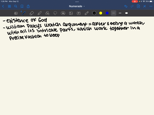Open the share/export menu

[x=28, y=6]
